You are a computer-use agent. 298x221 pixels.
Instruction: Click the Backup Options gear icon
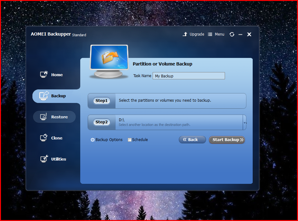93,140
